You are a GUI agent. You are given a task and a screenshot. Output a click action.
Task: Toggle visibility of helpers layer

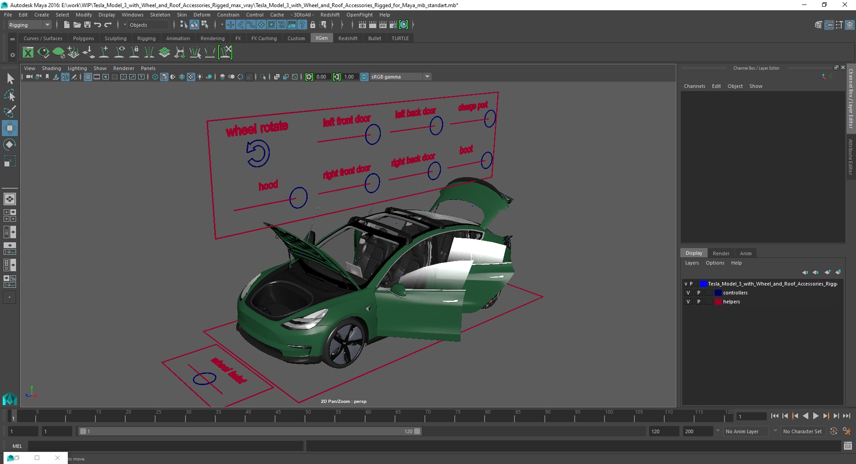pos(688,302)
